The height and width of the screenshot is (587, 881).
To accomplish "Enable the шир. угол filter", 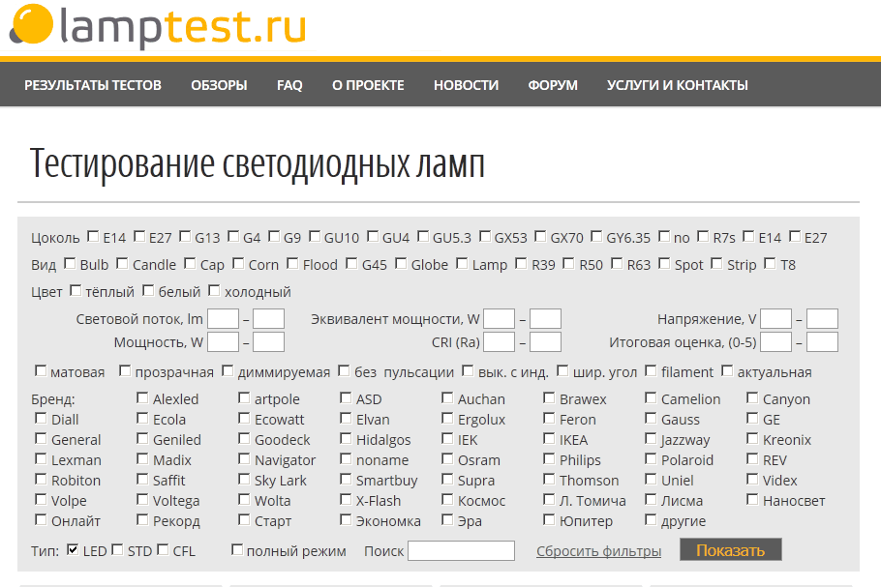I will coord(562,370).
